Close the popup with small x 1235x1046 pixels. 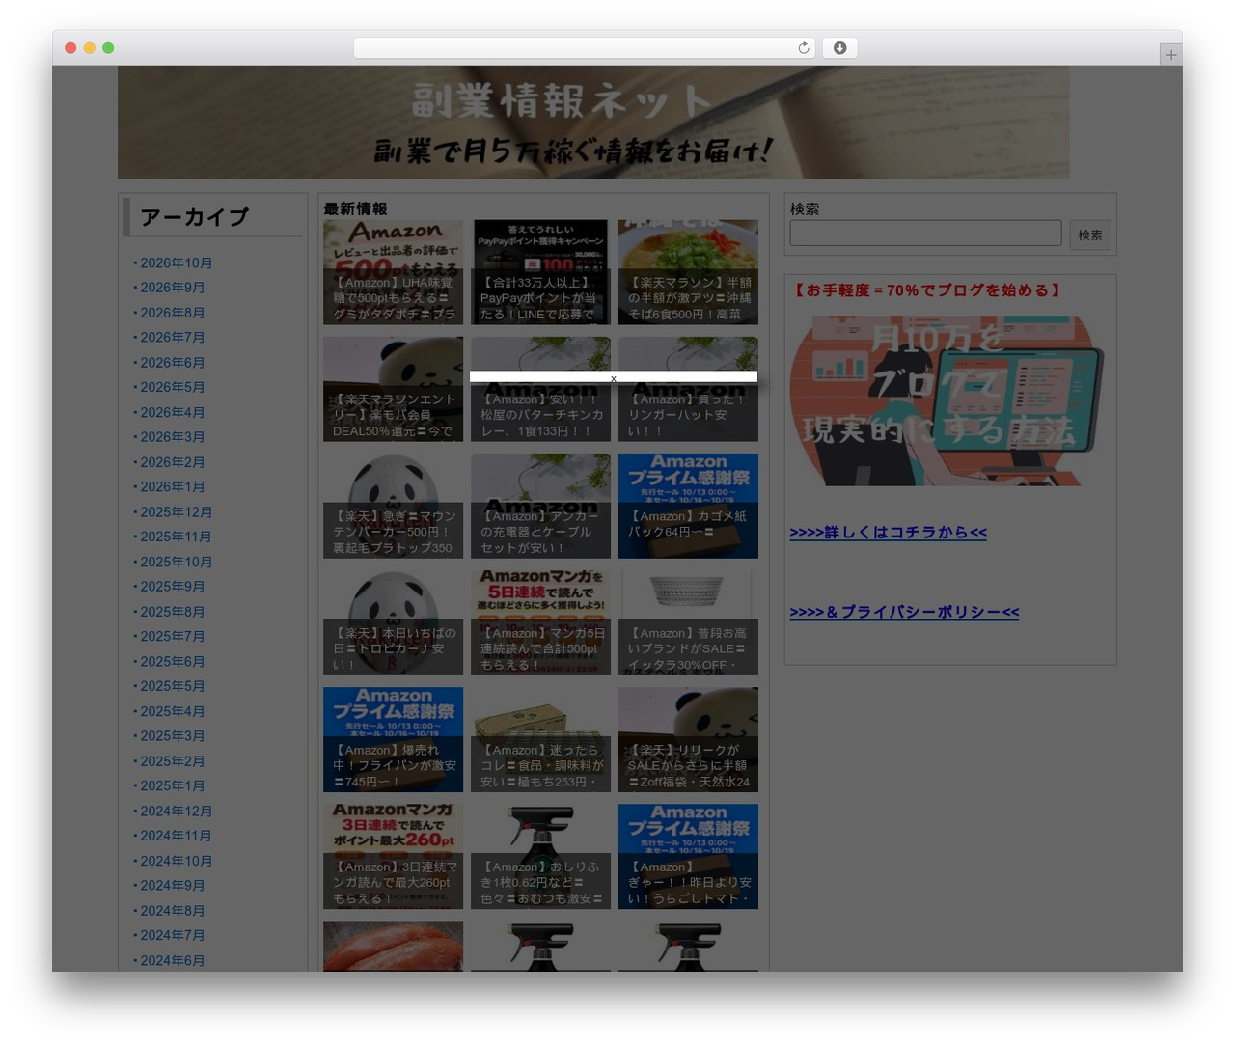pyautogui.click(x=614, y=379)
